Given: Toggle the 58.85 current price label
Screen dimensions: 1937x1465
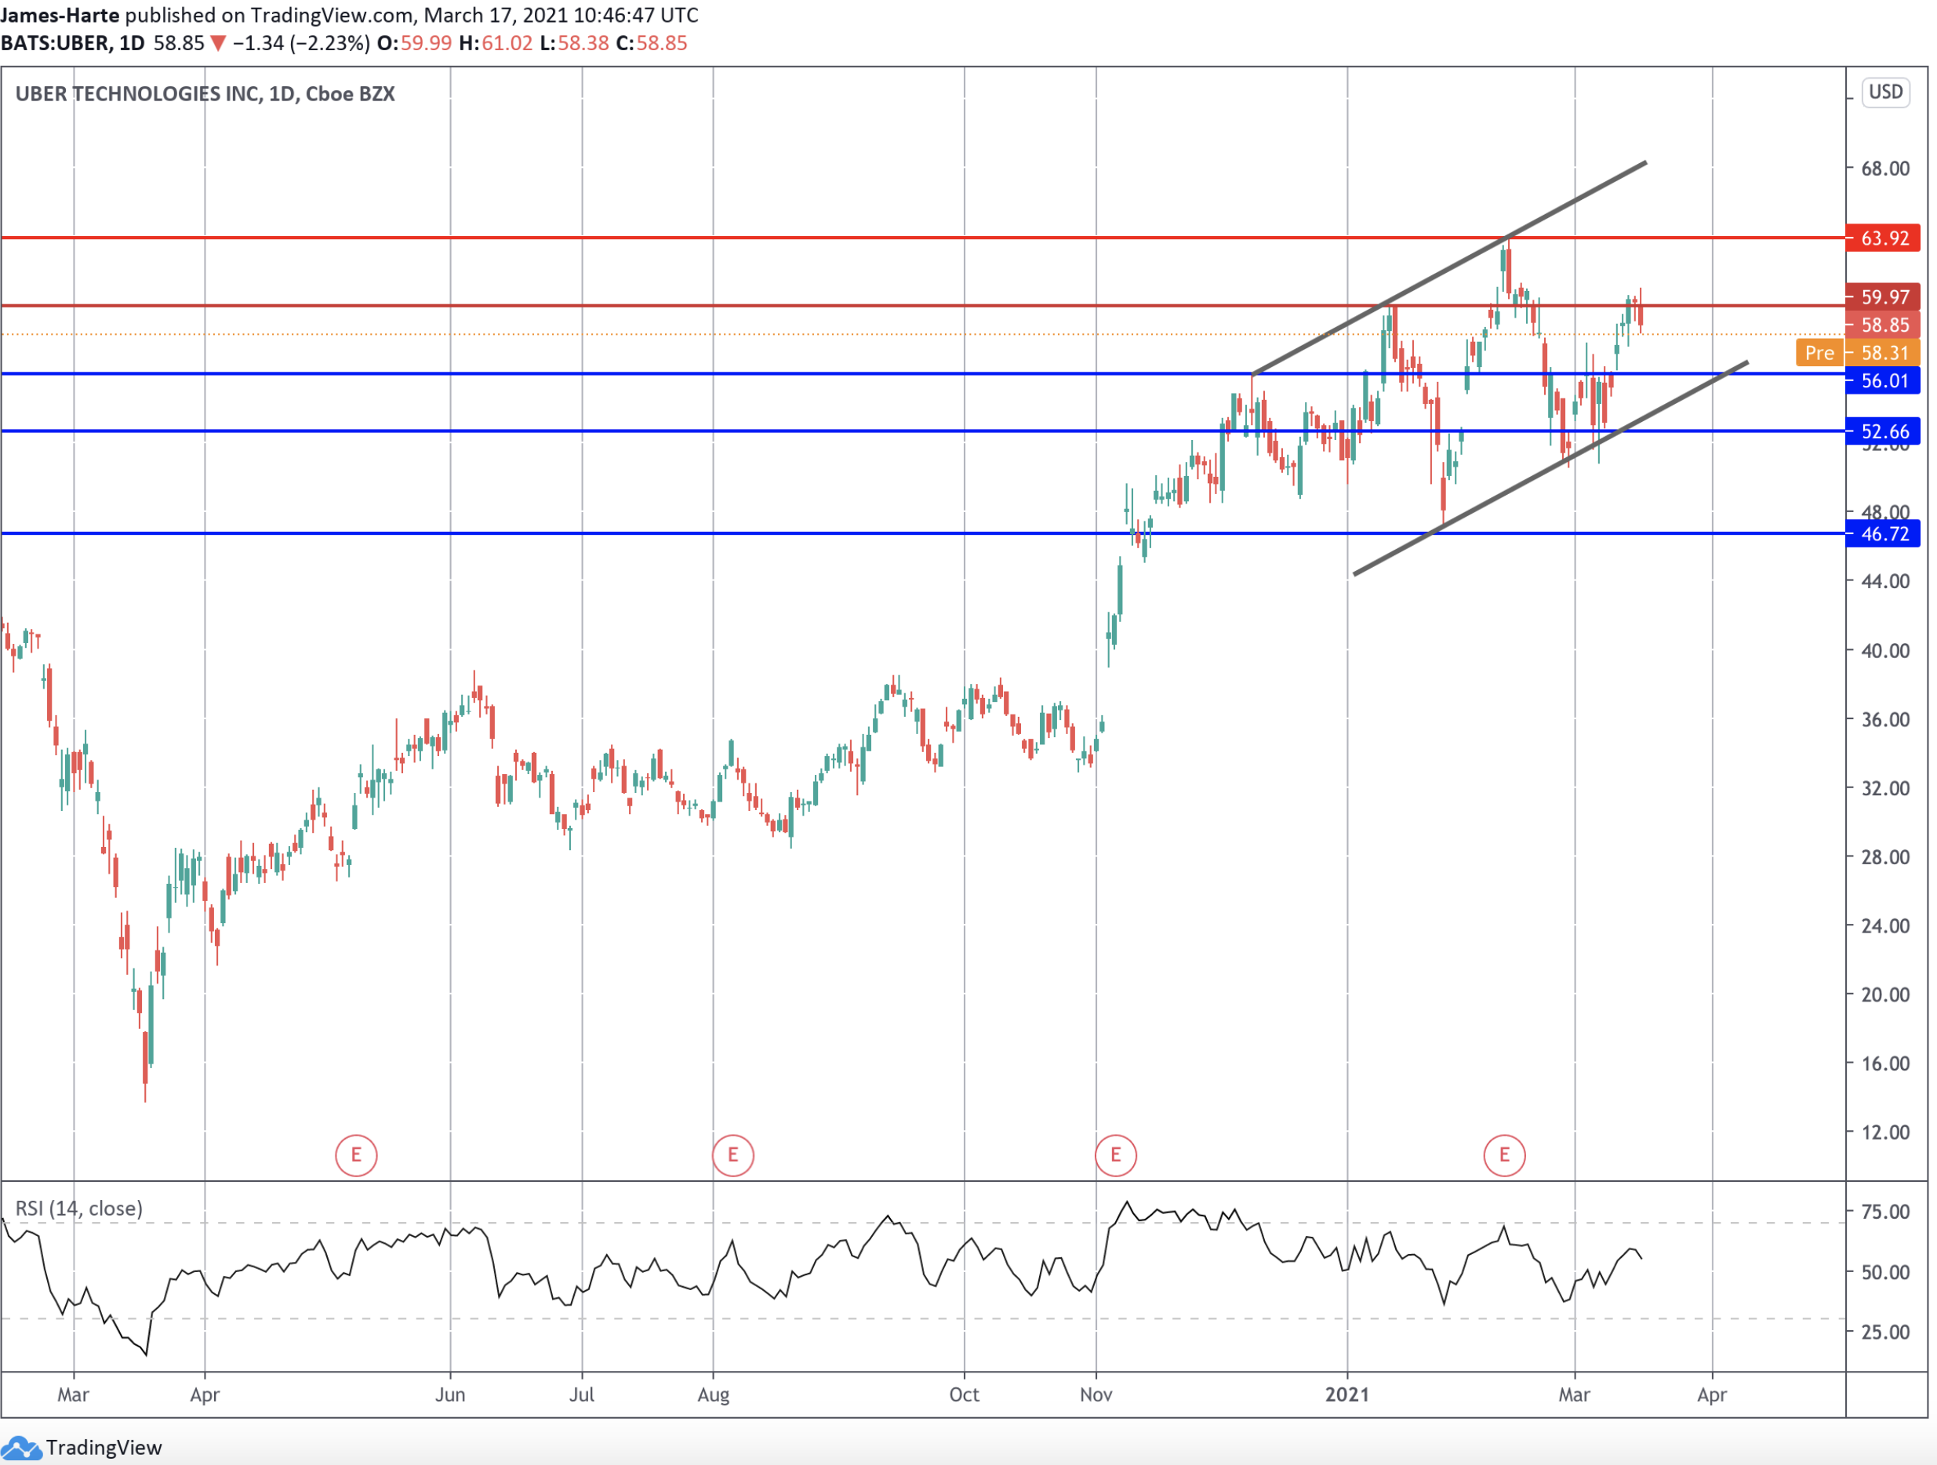Looking at the screenshot, I should tap(1884, 325).
